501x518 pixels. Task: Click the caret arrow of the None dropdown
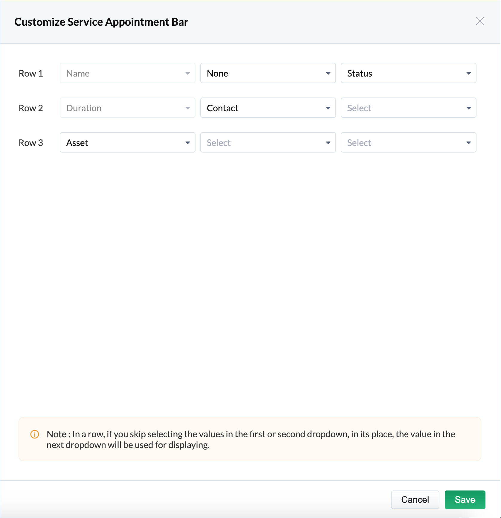pos(328,74)
